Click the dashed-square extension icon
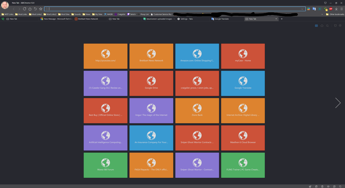 (319, 9)
